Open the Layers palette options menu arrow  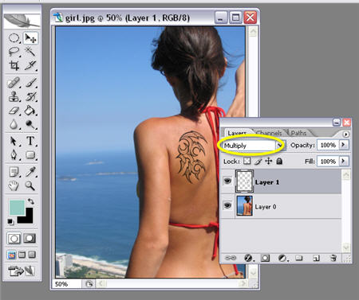(345, 134)
